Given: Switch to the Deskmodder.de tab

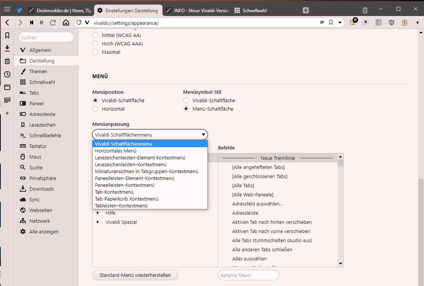Looking at the screenshot, I should [x=60, y=10].
